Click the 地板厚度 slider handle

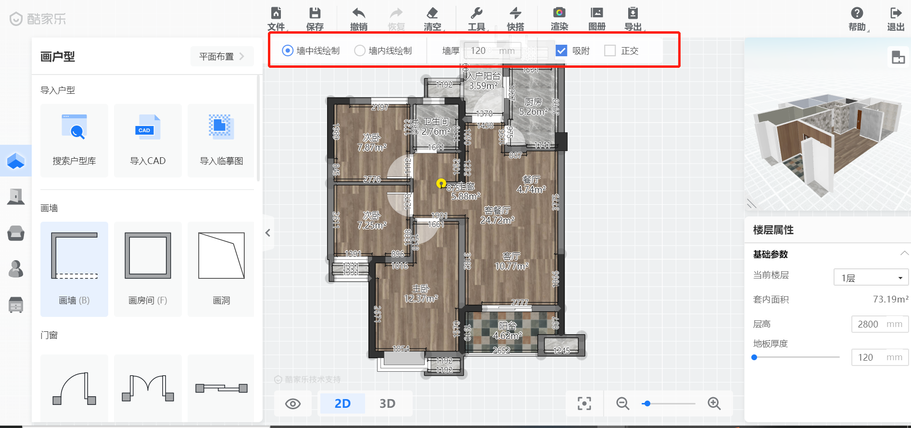point(754,357)
